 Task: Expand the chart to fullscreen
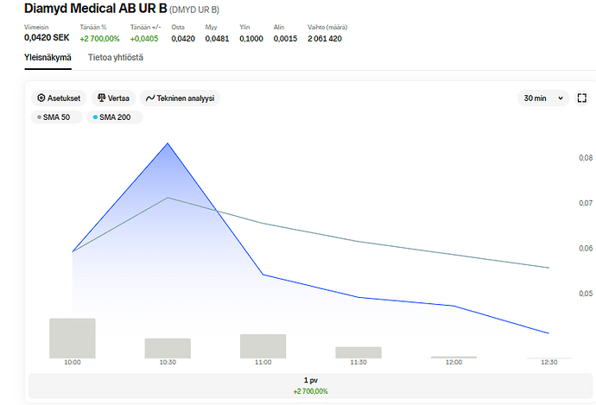pos(583,98)
